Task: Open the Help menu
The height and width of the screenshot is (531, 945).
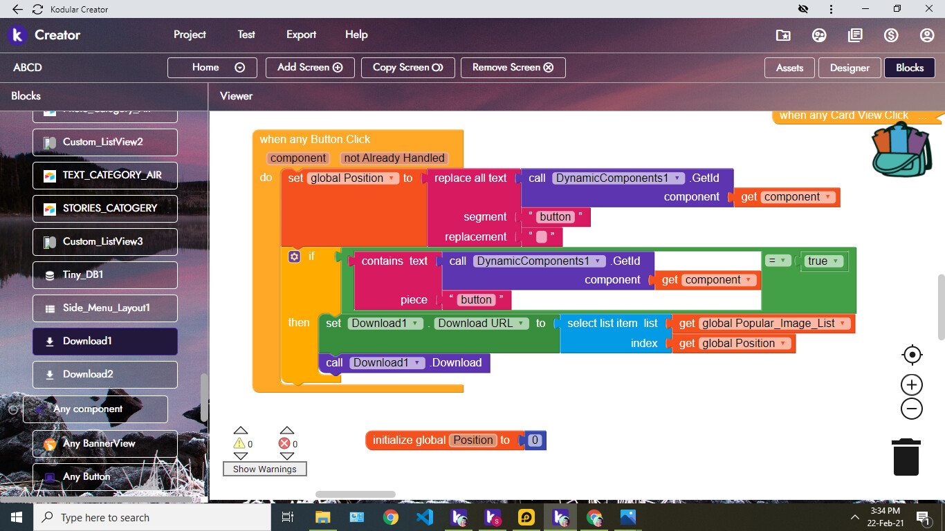Action: click(356, 35)
